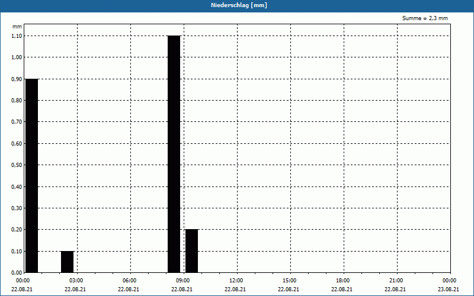
Task: Click the 0,20 y-axis label
Action: coord(17,230)
